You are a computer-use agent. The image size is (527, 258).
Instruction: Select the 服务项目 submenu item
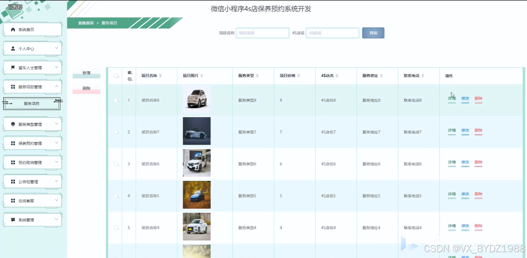[32, 104]
